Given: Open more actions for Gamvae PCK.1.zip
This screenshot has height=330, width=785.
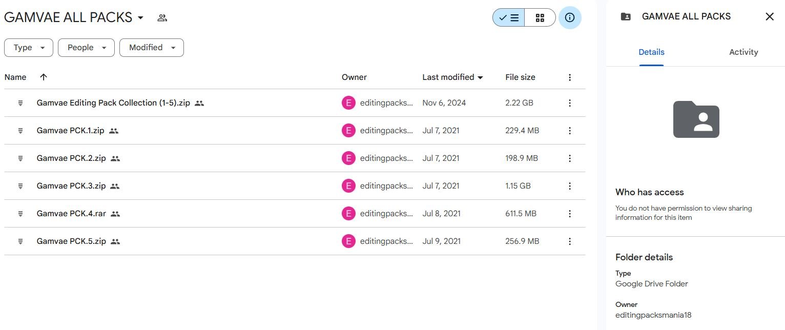Looking at the screenshot, I should coord(570,131).
